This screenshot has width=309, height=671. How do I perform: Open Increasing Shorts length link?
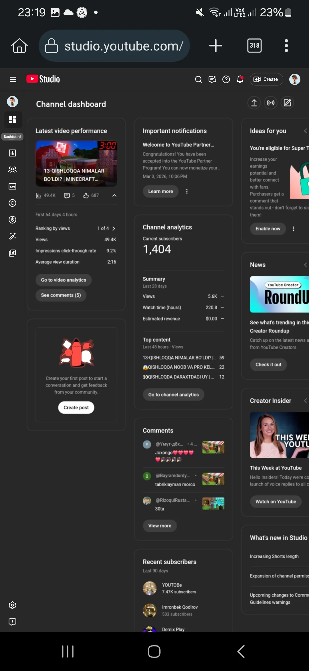tap(274, 556)
